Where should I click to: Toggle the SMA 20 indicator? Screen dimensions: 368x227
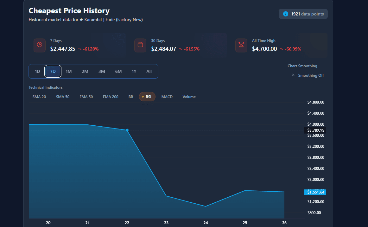[39, 97]
